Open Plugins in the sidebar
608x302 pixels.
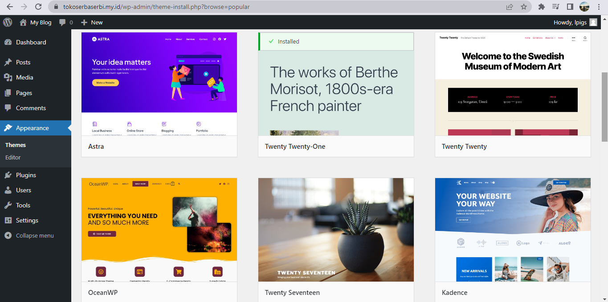click(x=36, y=175)
